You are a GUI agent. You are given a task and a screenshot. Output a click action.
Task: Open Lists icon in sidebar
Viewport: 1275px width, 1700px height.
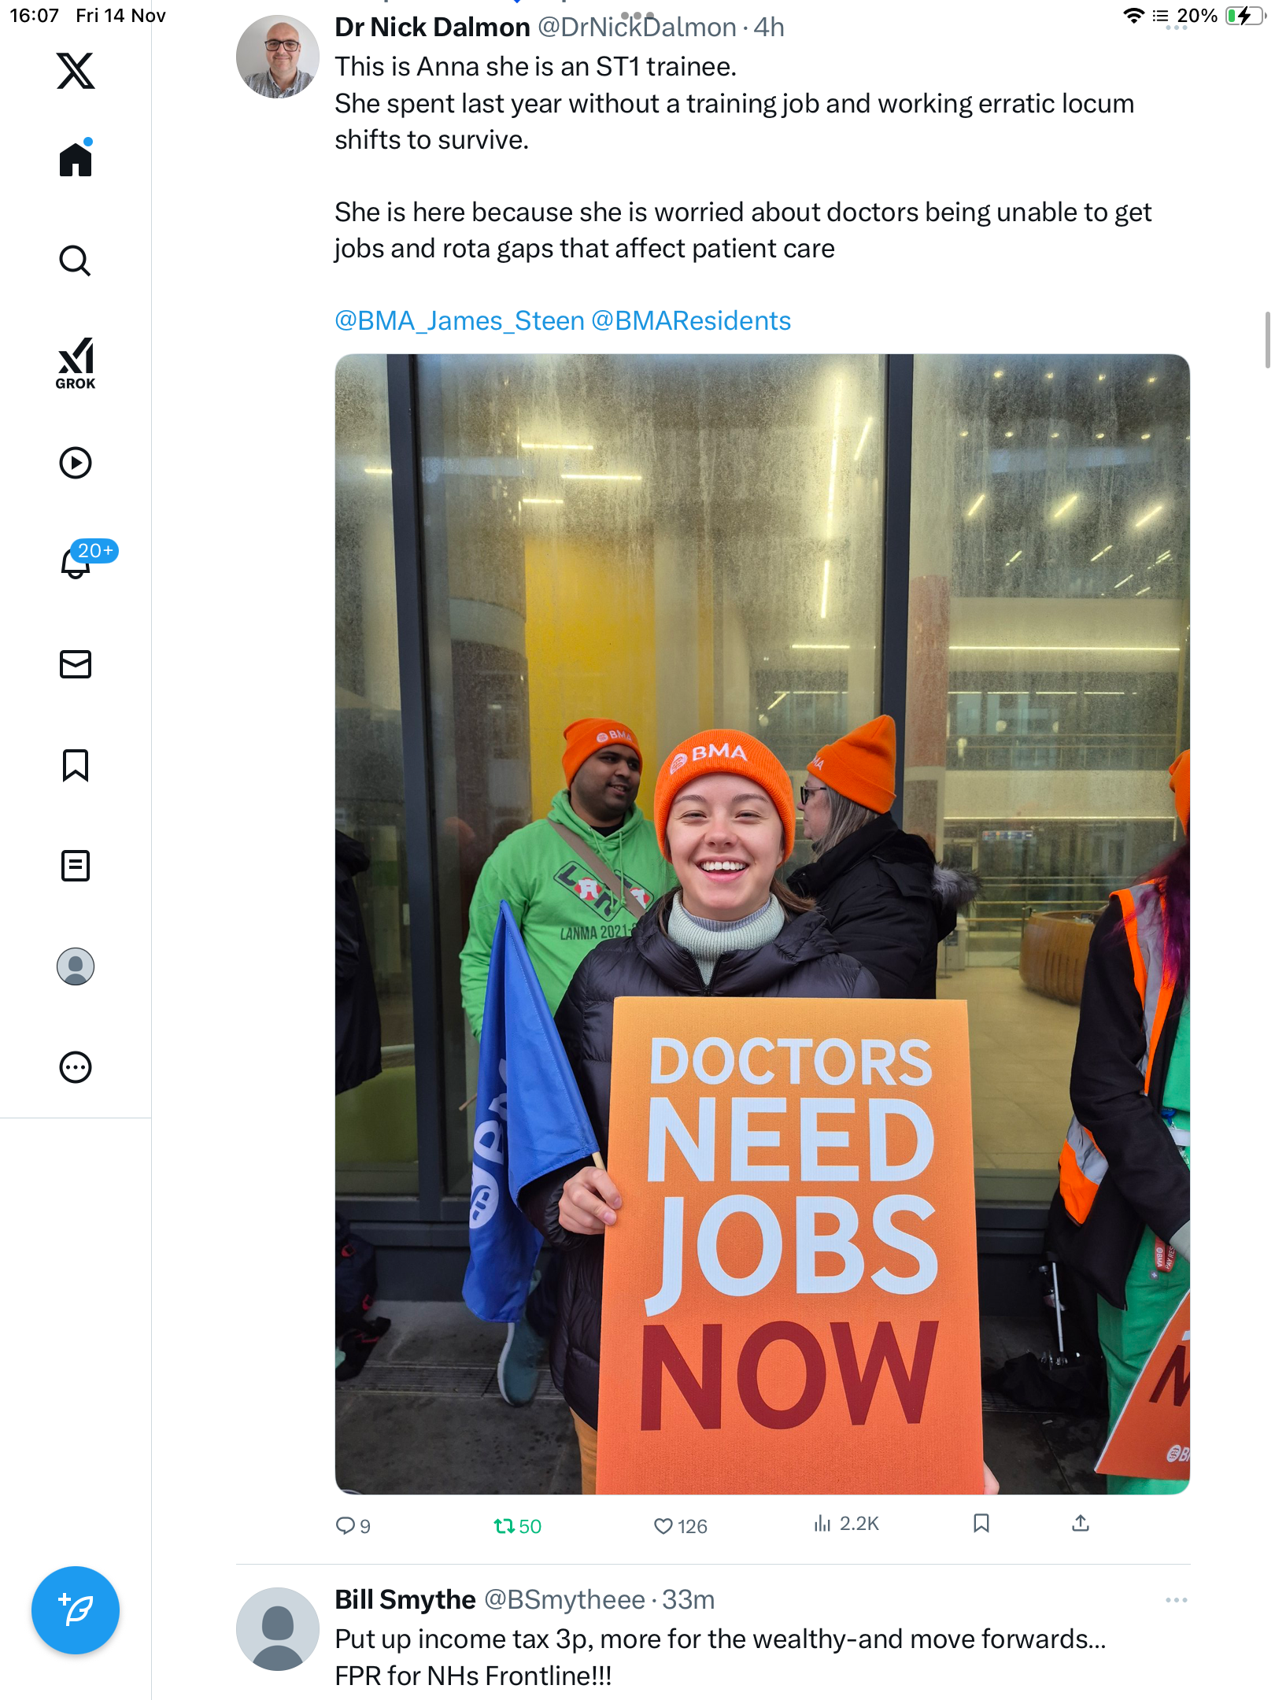(x=76, y=866)
